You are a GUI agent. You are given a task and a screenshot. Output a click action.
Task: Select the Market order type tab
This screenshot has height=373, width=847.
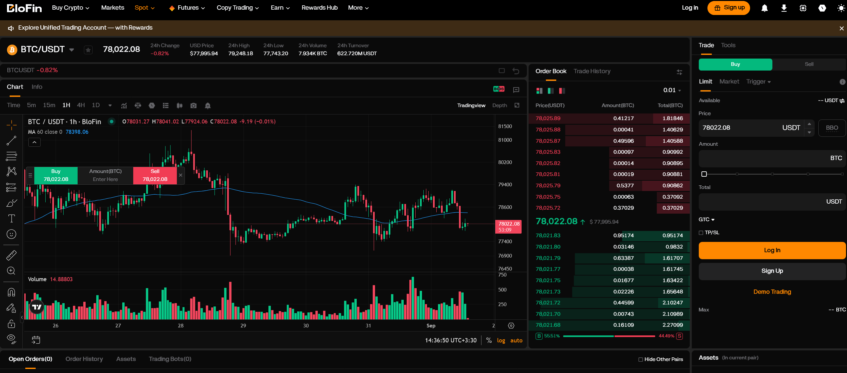click(x=729, y=82)
